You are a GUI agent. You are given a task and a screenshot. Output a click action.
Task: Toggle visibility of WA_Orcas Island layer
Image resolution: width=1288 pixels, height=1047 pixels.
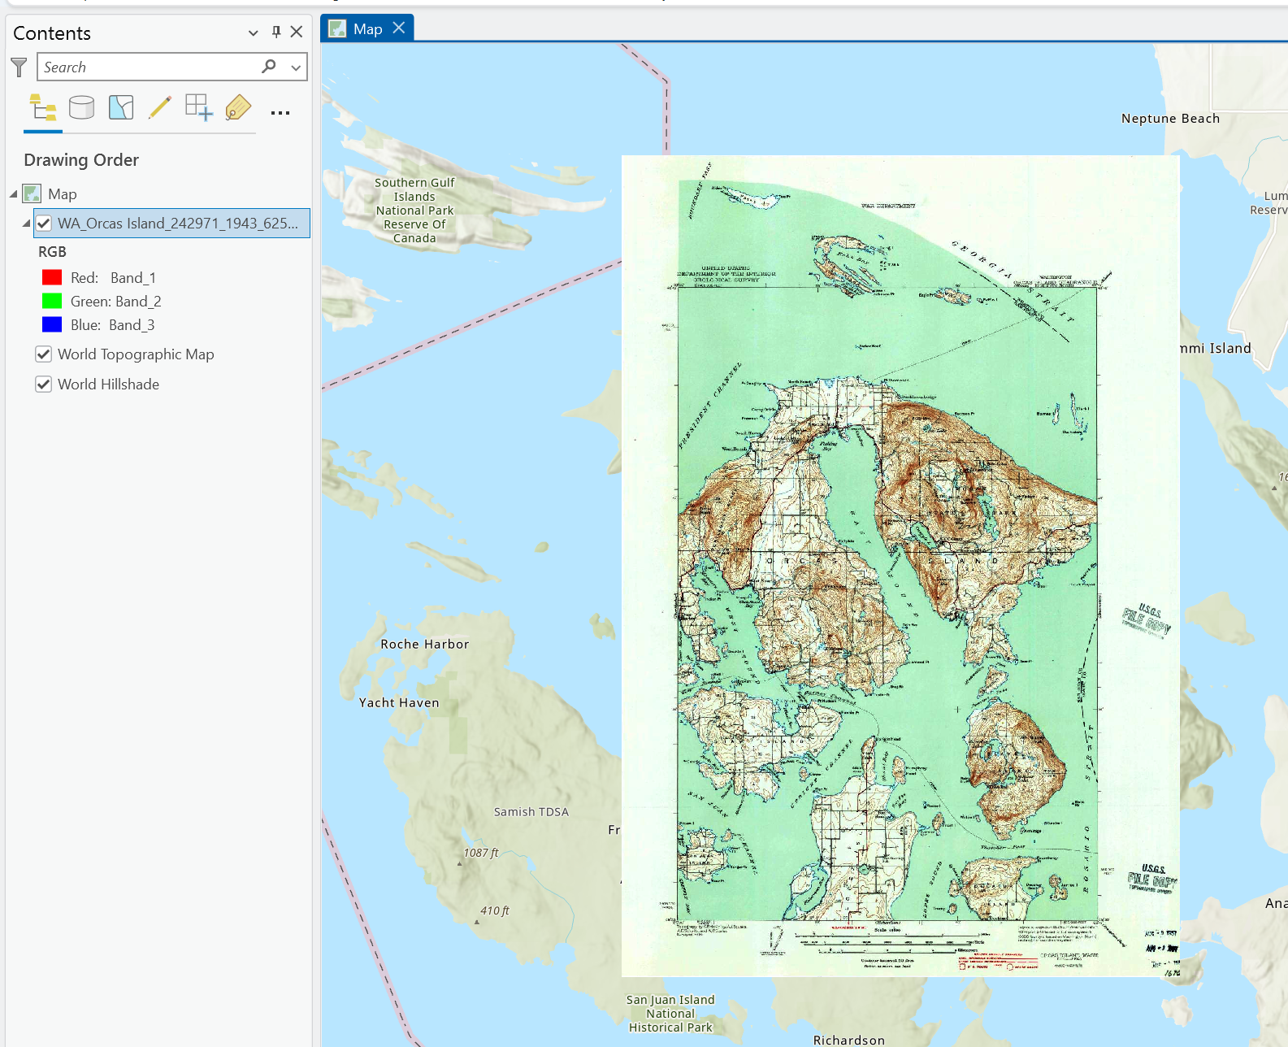(x=44, y=223)
